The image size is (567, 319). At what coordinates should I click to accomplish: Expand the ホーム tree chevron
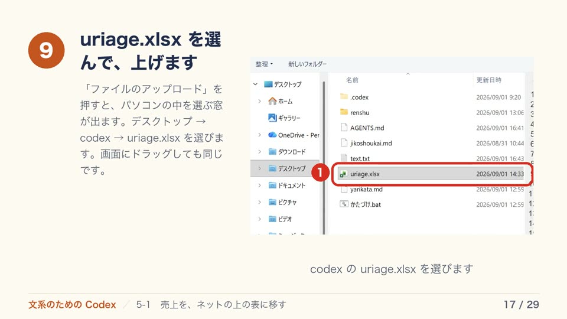[x=259, y=101]
